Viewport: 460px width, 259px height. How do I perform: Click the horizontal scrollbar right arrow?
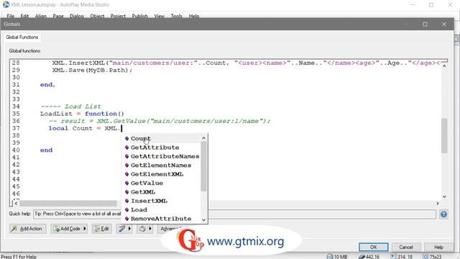438,203
